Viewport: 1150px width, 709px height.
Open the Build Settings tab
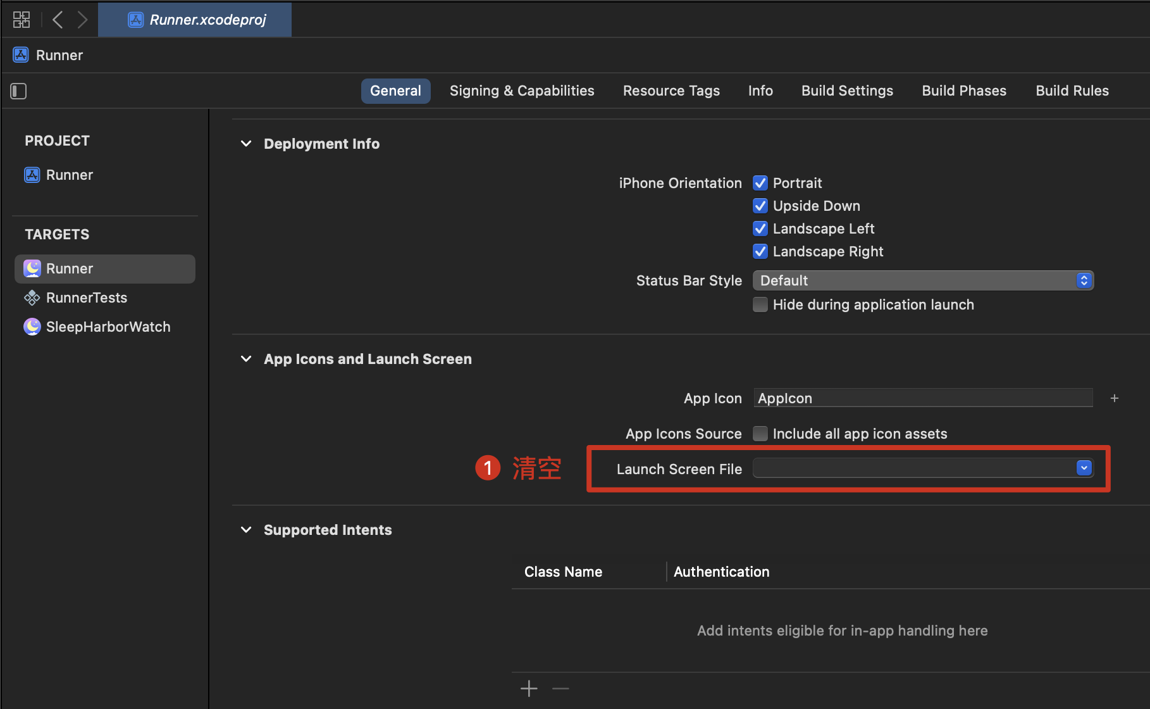(847, 91)
